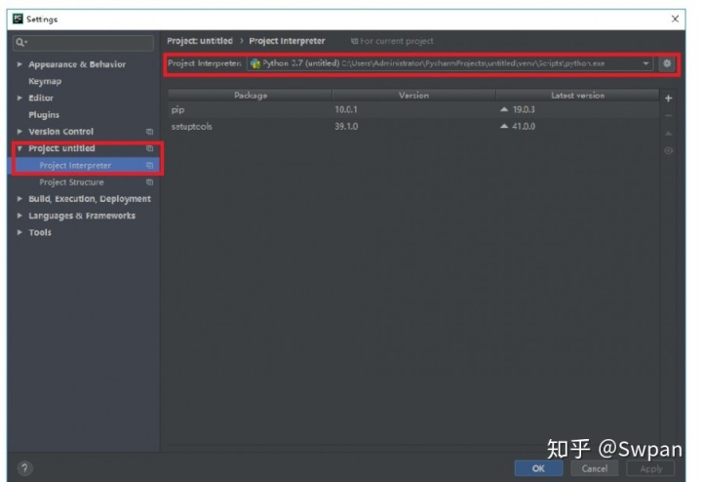The width and height of the screenshot is (702, 482).
Task: Select Keymap in settings tree
Action: 45,81
